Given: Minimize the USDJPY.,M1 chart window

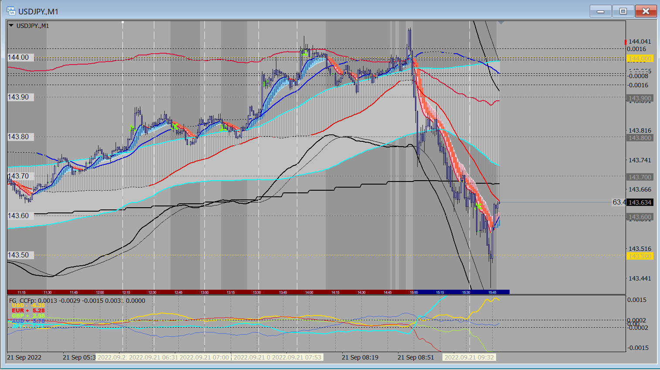Looking at the screenshot, I should pyautogui.click(x=601, y=11).
